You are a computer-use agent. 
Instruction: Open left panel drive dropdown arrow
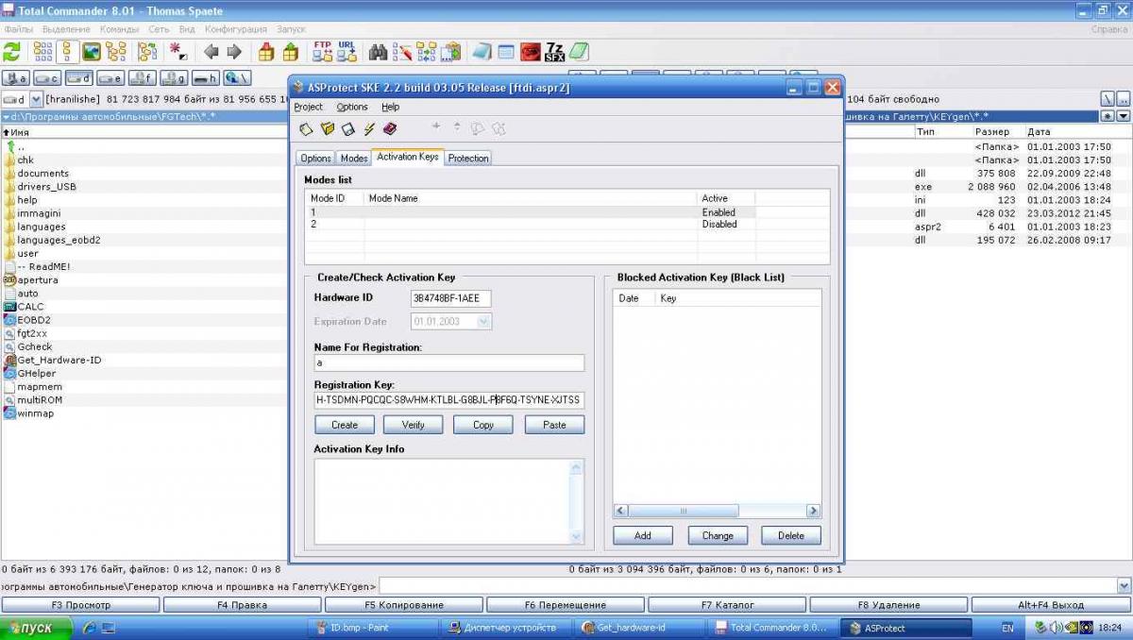37,99
